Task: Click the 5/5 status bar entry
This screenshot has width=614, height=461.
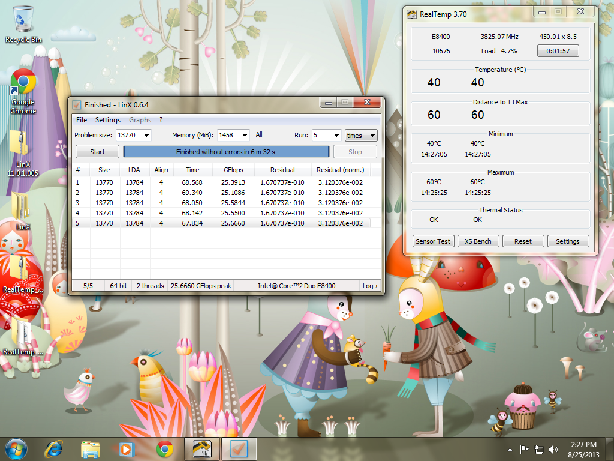Action: point(88,286)
